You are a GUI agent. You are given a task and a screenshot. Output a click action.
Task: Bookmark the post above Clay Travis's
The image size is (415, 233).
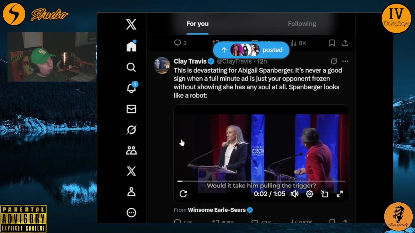click(x=332, y=43)
